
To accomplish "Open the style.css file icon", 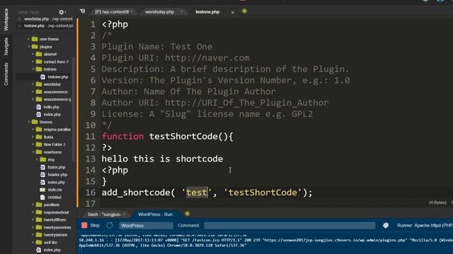I will click(42, 190).
